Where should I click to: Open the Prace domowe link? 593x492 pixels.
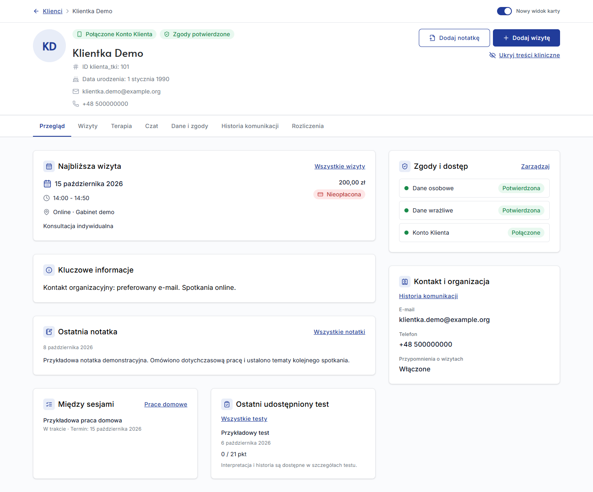click(166, 404)
